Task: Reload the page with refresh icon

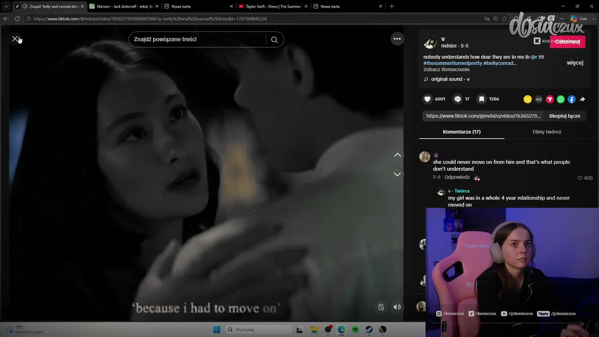Action: click(x=17, y=19)
